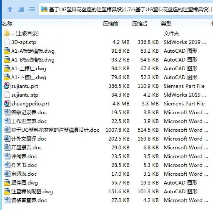The width and height of the screenshot is (213, 210).
Task: Select the file name zhuangpeitu.prt
Action: pos(30,104)
